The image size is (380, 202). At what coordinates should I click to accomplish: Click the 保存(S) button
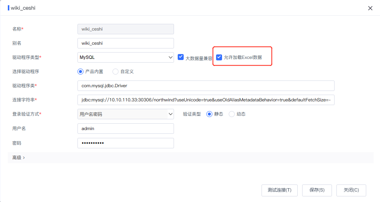coord(317,190)
